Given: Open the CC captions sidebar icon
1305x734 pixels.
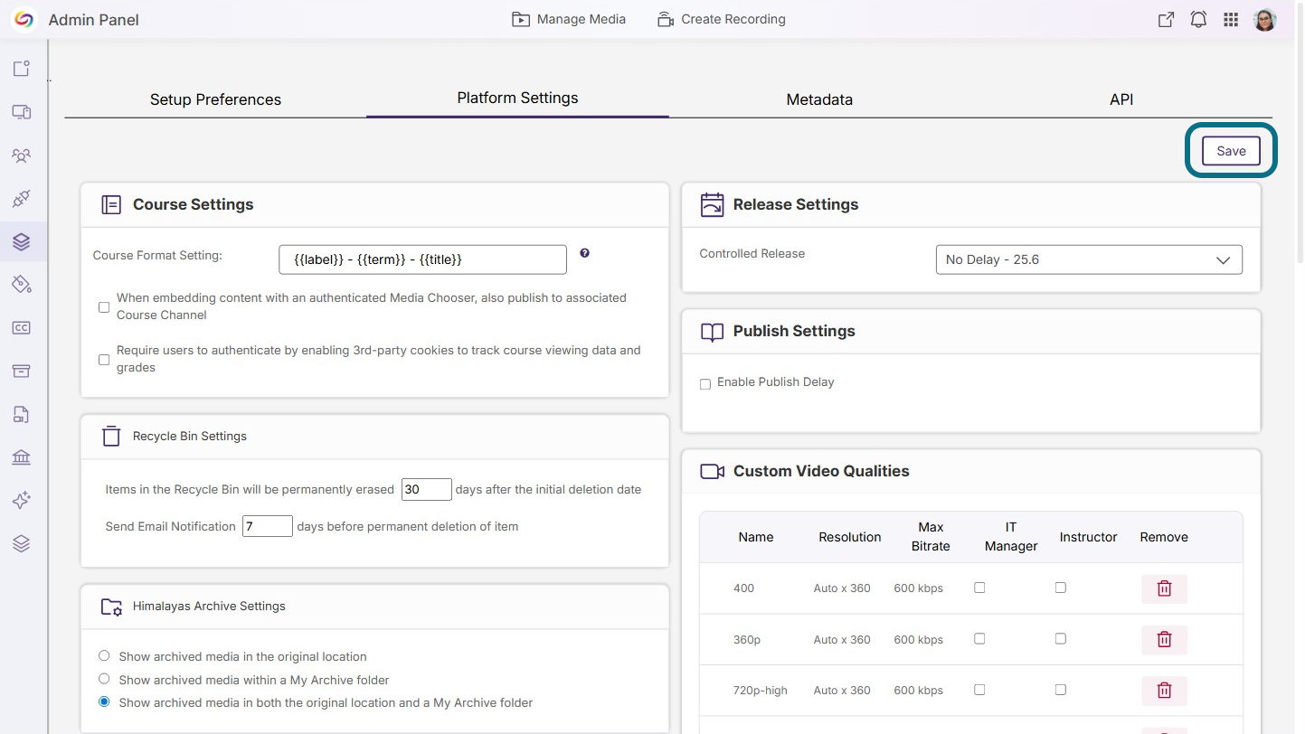Looking at the screenshot, I should click(22, 328).
